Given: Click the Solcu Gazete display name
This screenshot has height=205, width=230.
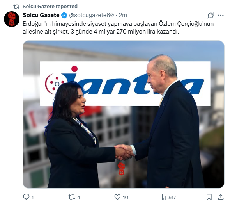Looking at the screenshot, I should point(41,15).
